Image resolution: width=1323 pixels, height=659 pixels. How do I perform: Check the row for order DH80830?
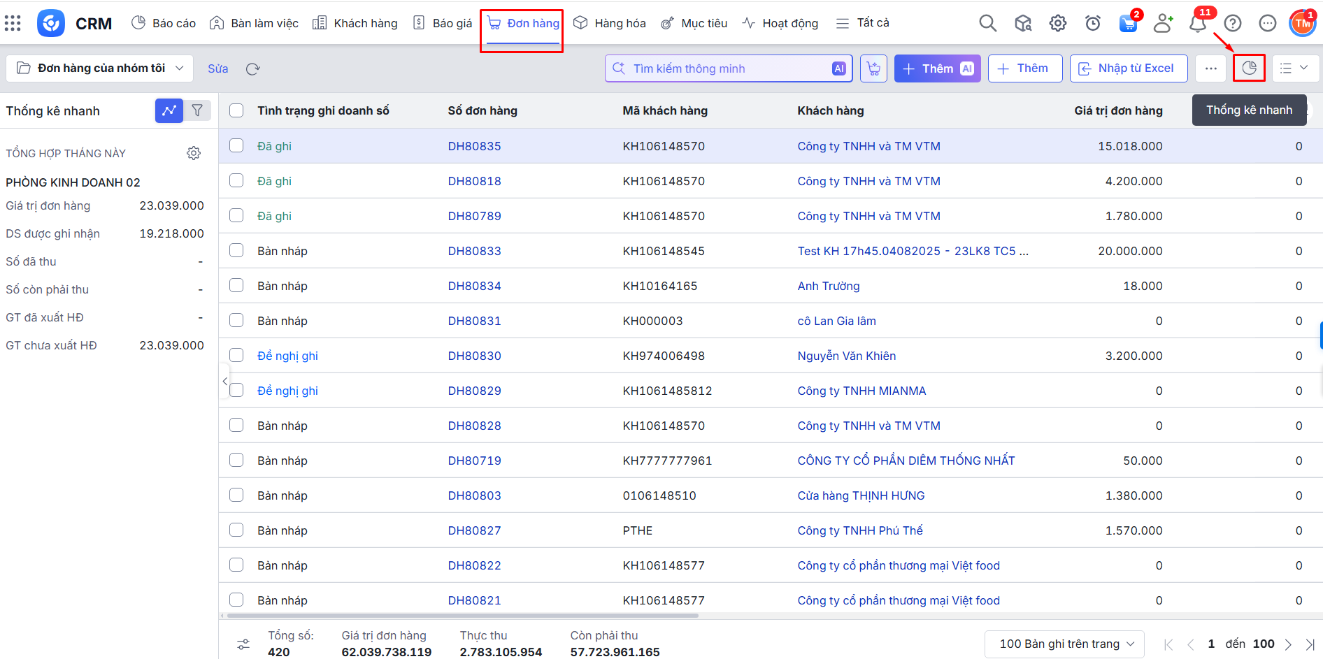[x=236, y=355]
